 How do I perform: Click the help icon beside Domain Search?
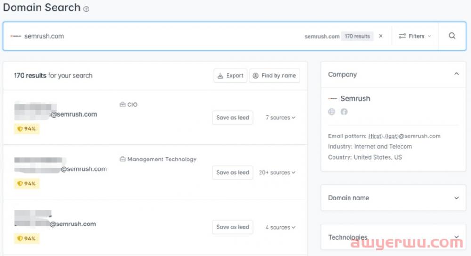click(86, 9)
